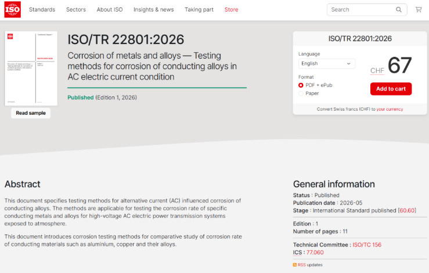This screenshot has height=273, width=429.
Task: Click the price 67 figure
Action: (399, 65)
